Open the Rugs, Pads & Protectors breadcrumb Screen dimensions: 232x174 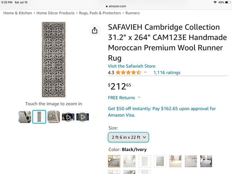[x=100, y=13]
